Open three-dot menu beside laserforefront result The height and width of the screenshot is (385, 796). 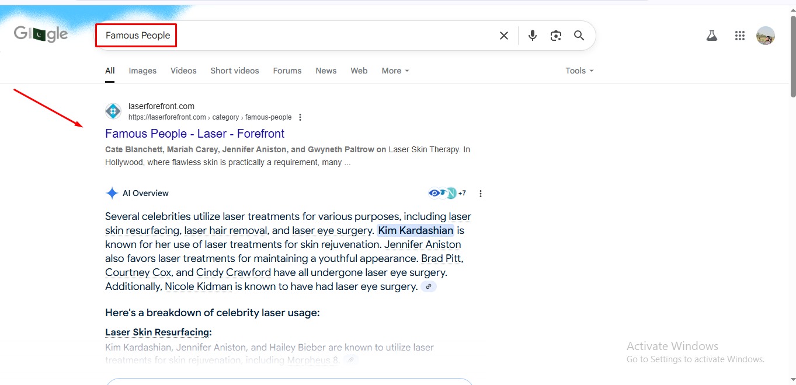pyautogui.click(x=300, y=117)
